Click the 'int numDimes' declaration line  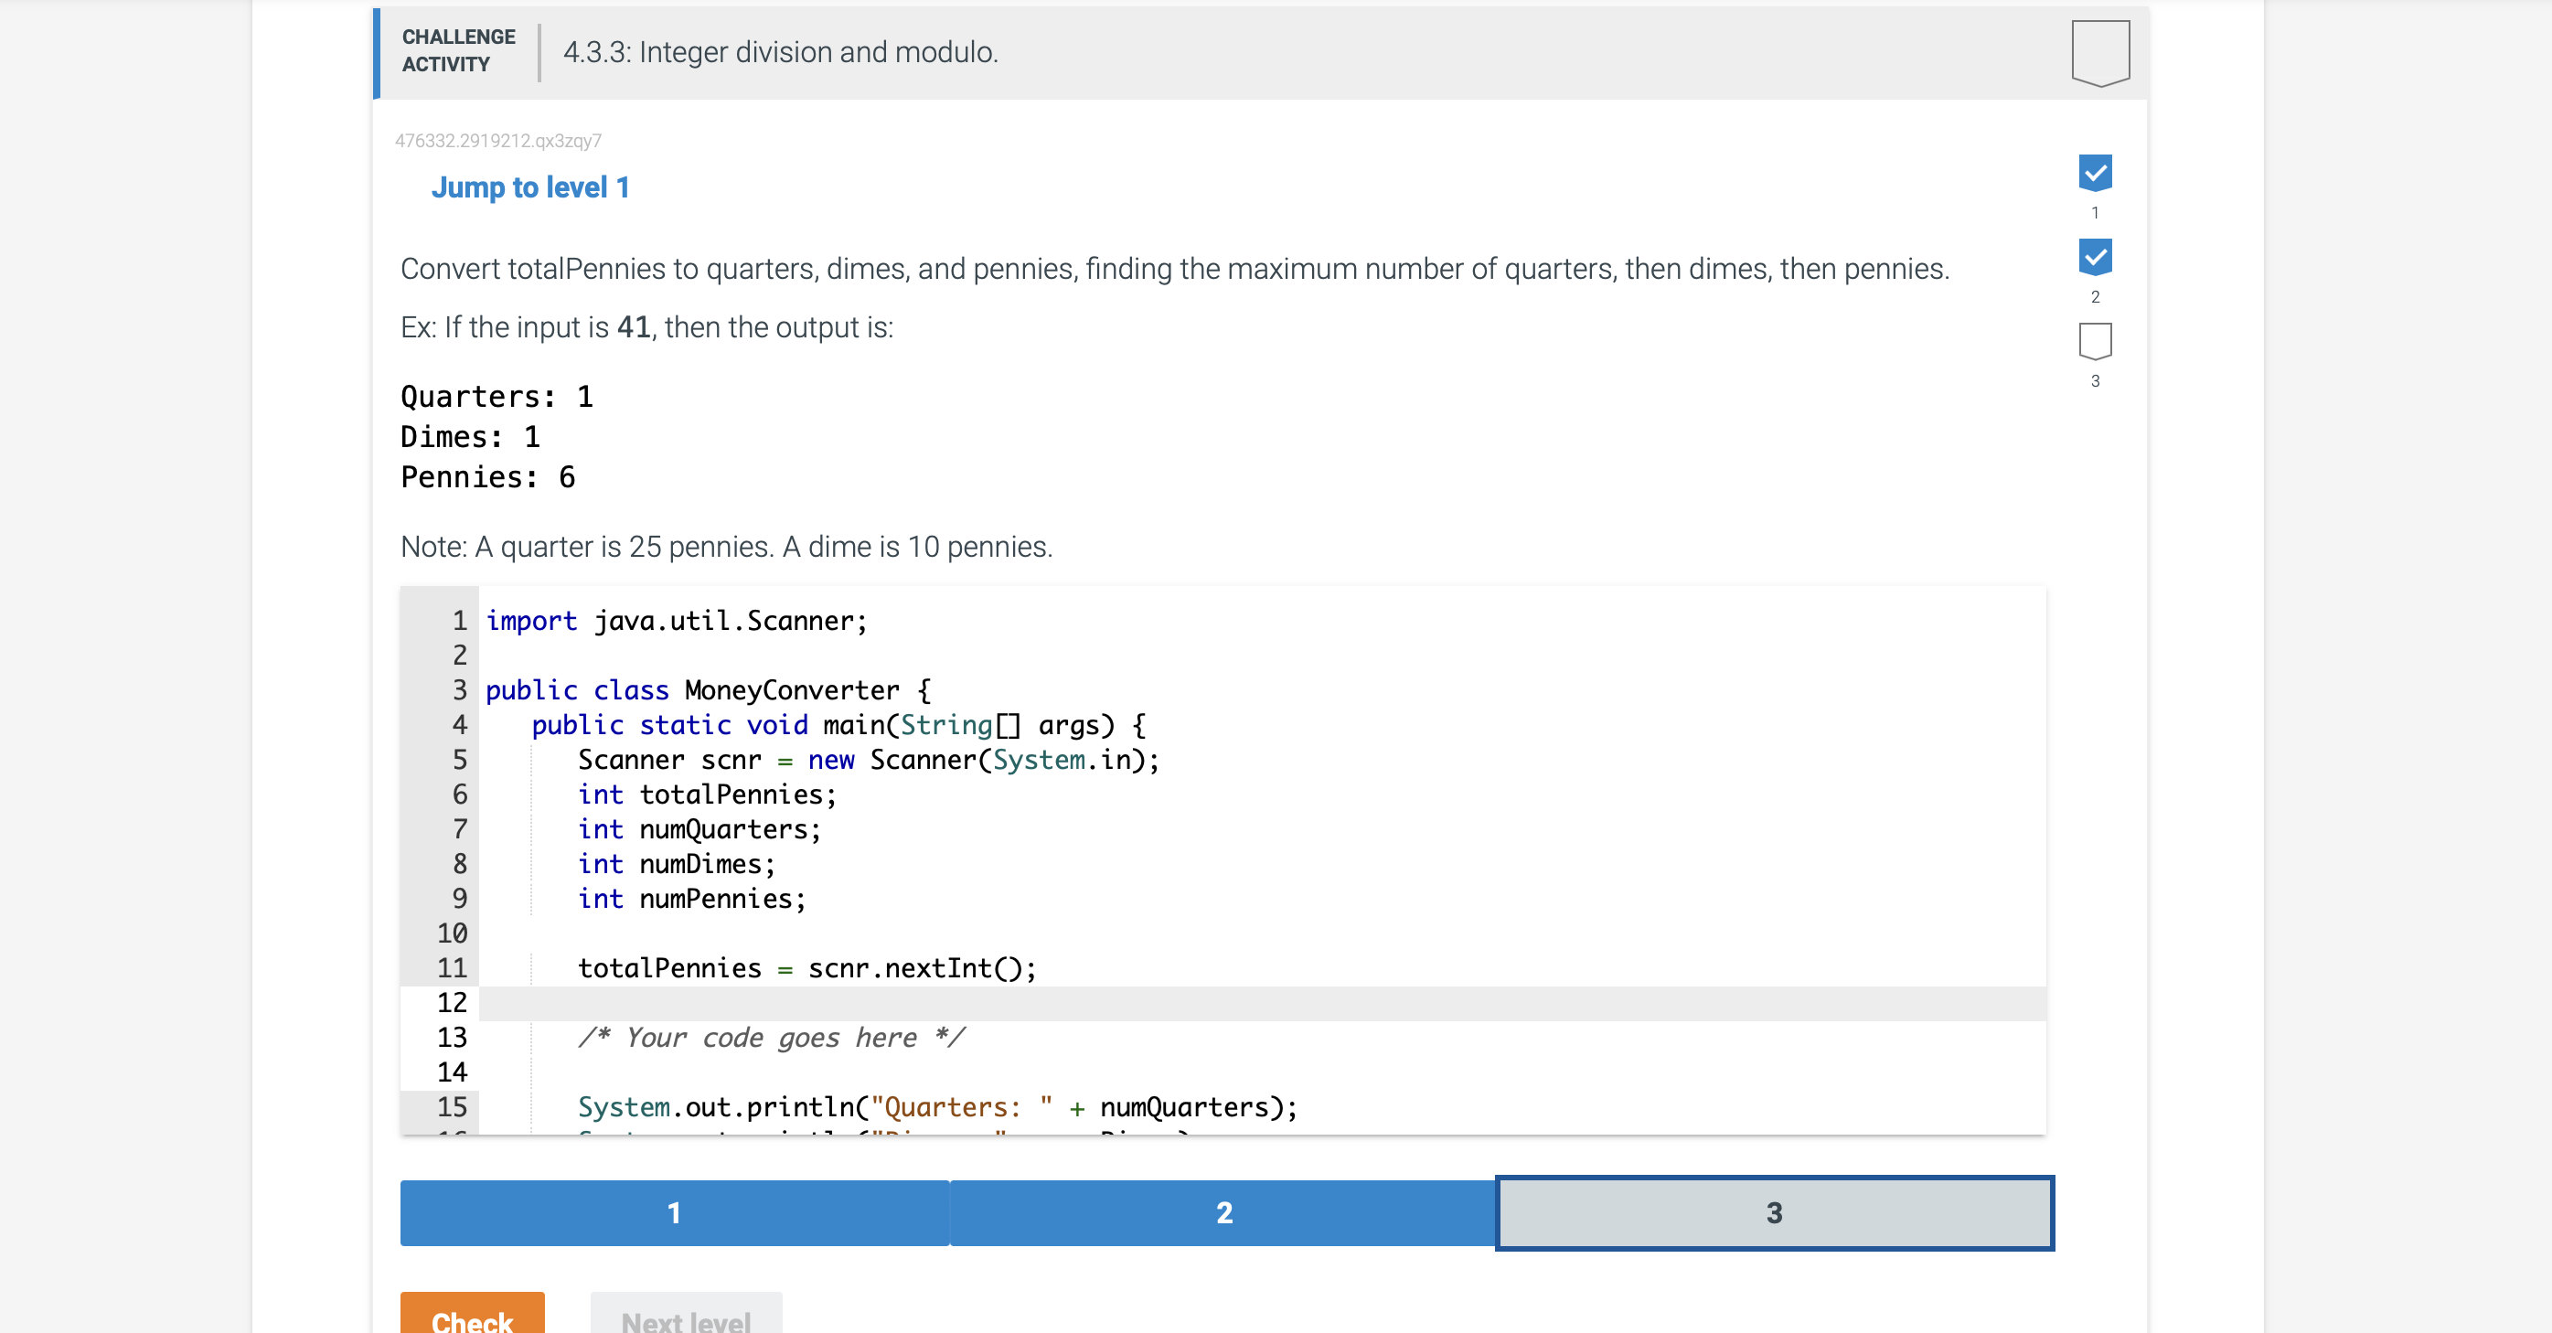pyautogui.click(x=676, y=864)
